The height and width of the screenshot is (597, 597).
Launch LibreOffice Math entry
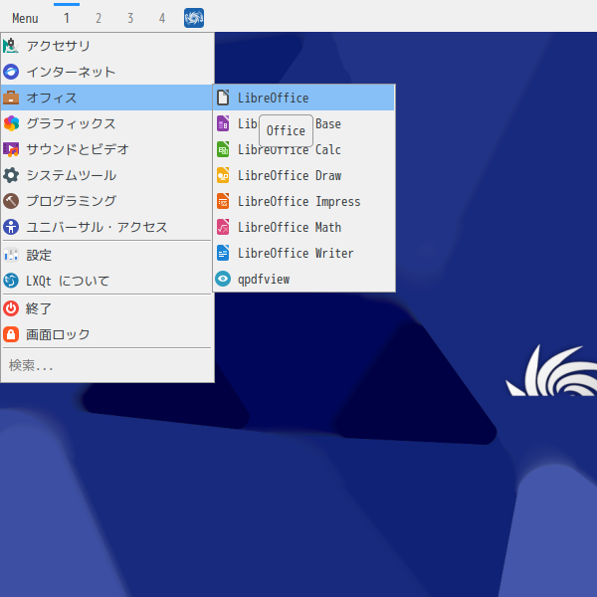click(303, 227)
